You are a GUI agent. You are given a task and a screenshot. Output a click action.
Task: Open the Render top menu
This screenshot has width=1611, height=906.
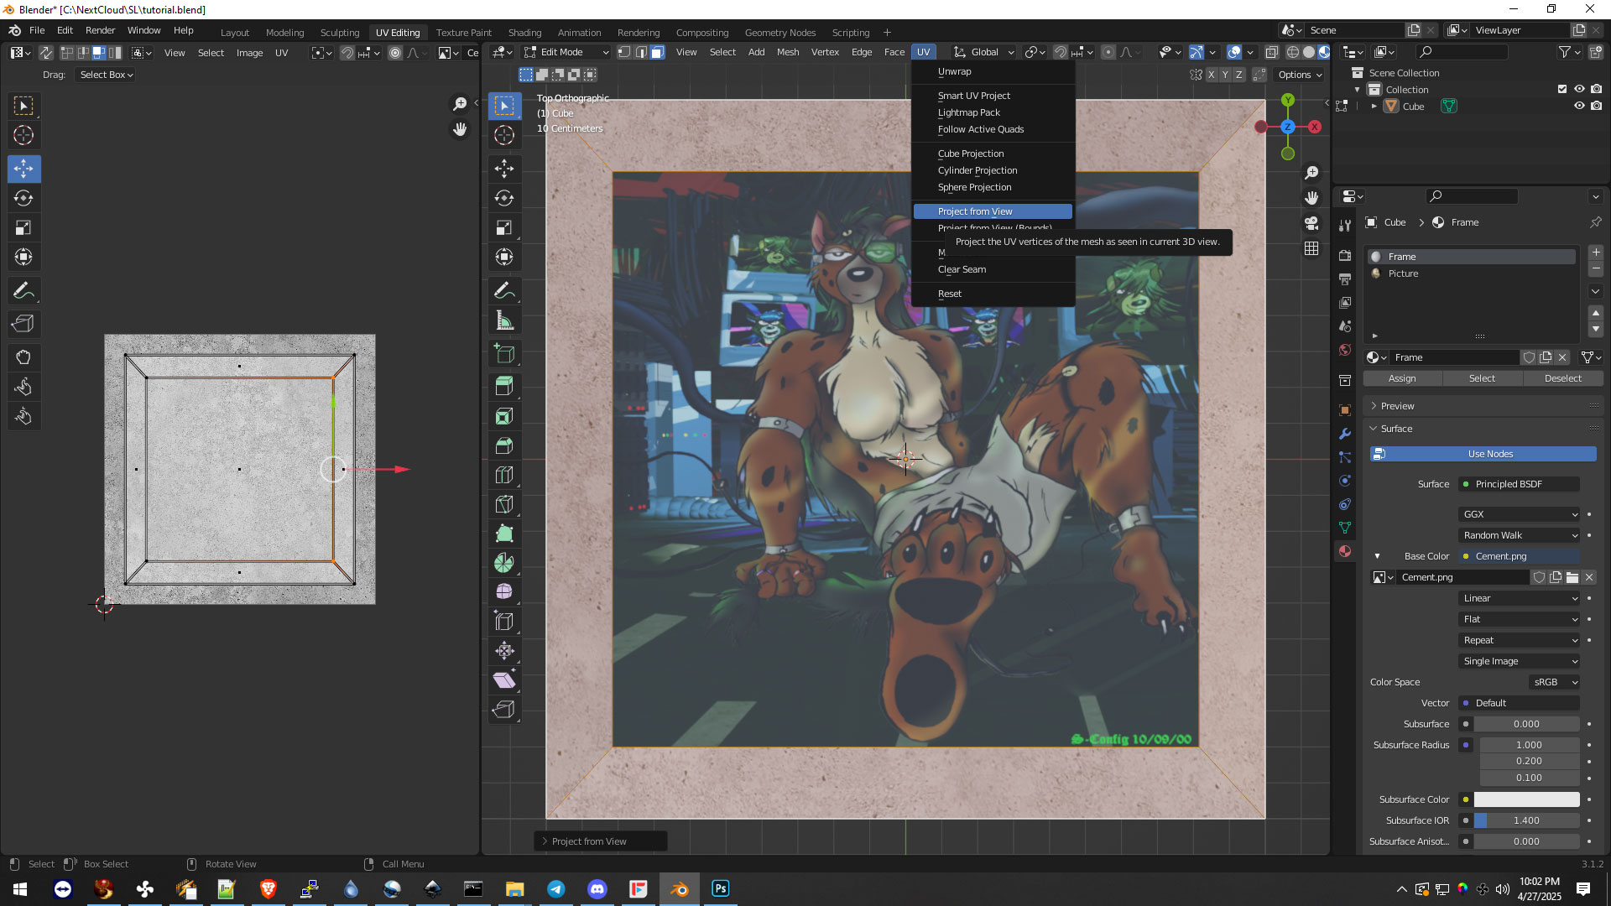coord(100,30)
